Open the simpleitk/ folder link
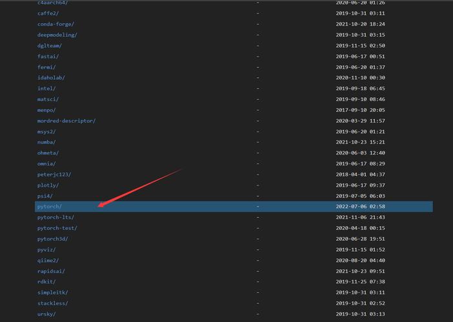This screenshot has width=453, height=322. point(52,292)
